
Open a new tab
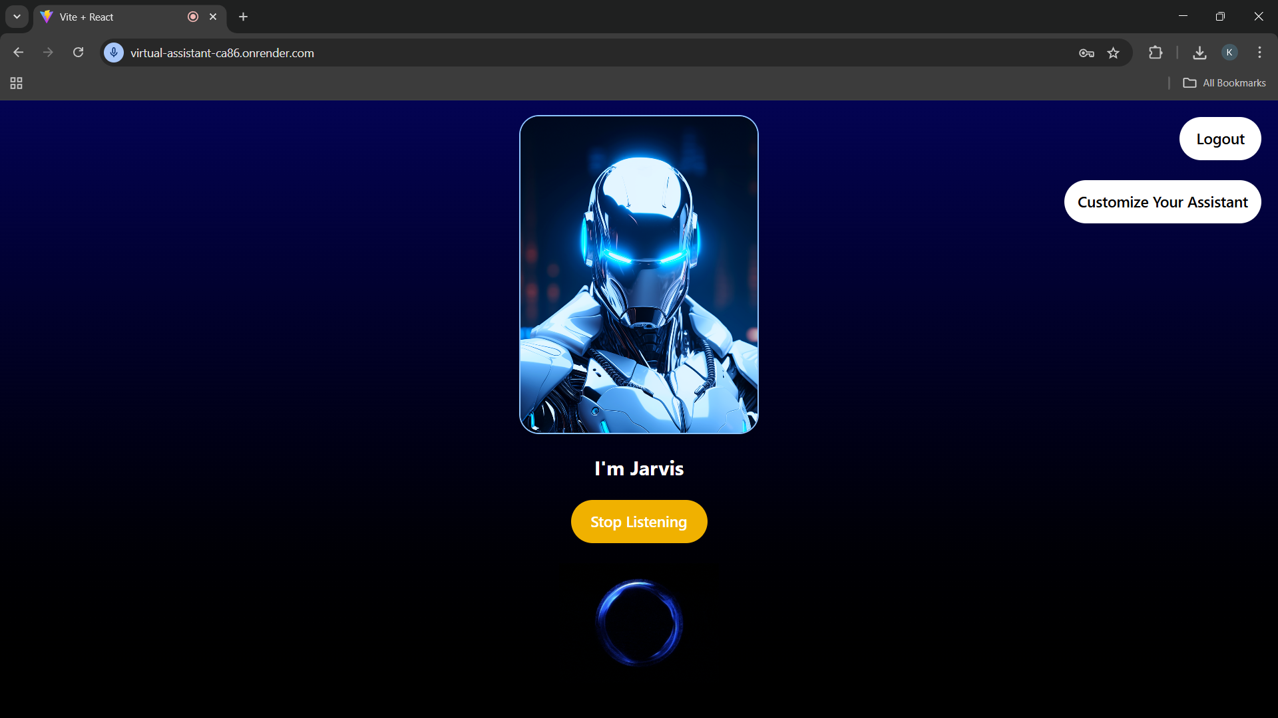(243, 17)
